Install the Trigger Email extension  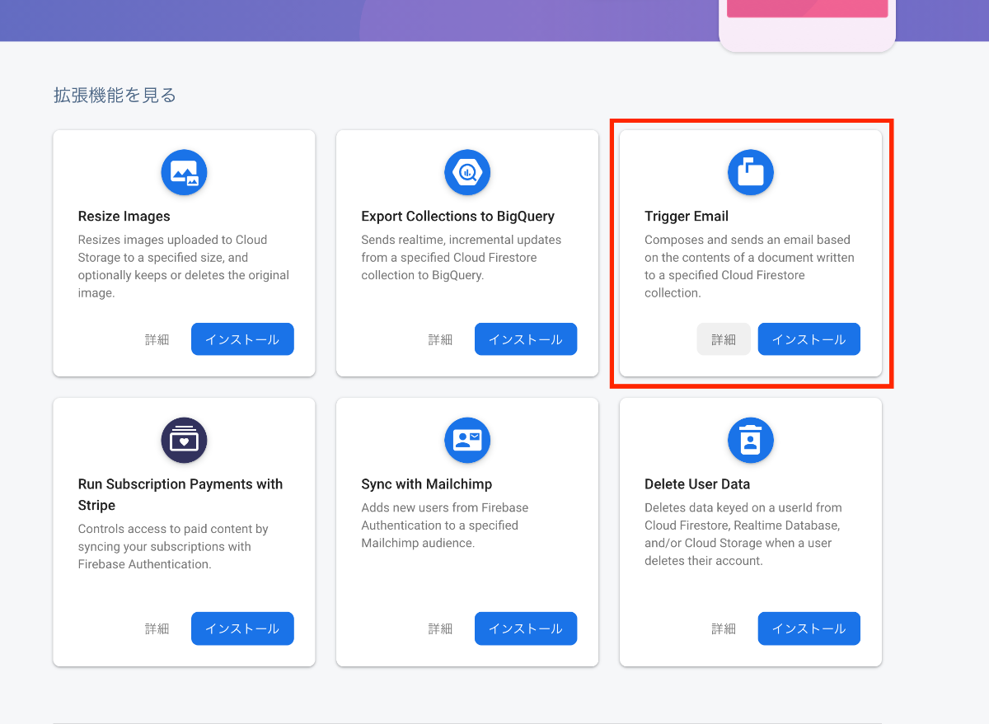coord(809,339)
